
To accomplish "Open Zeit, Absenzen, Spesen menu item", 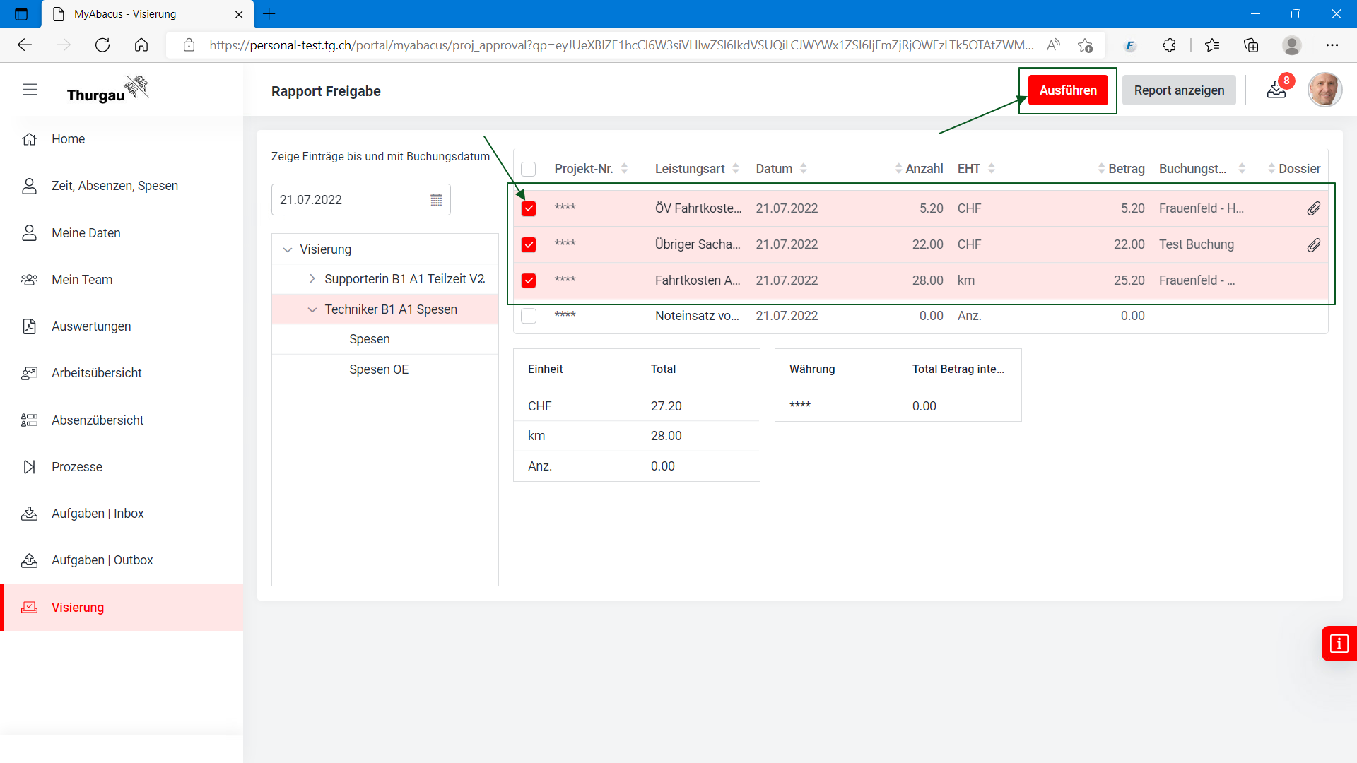I will [114, 186].
